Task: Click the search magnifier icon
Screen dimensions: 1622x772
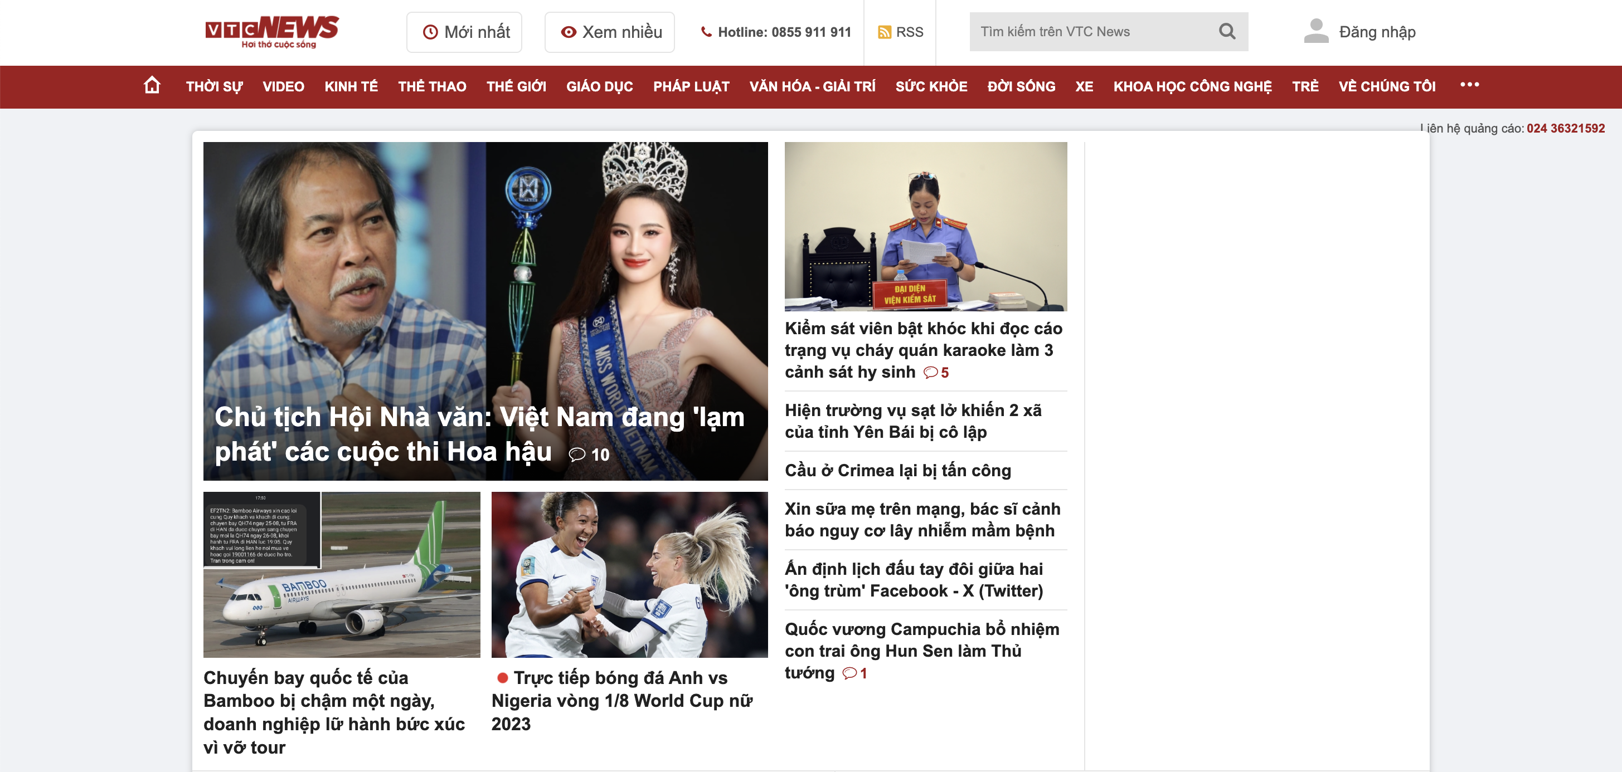Action: [1227, 31]
